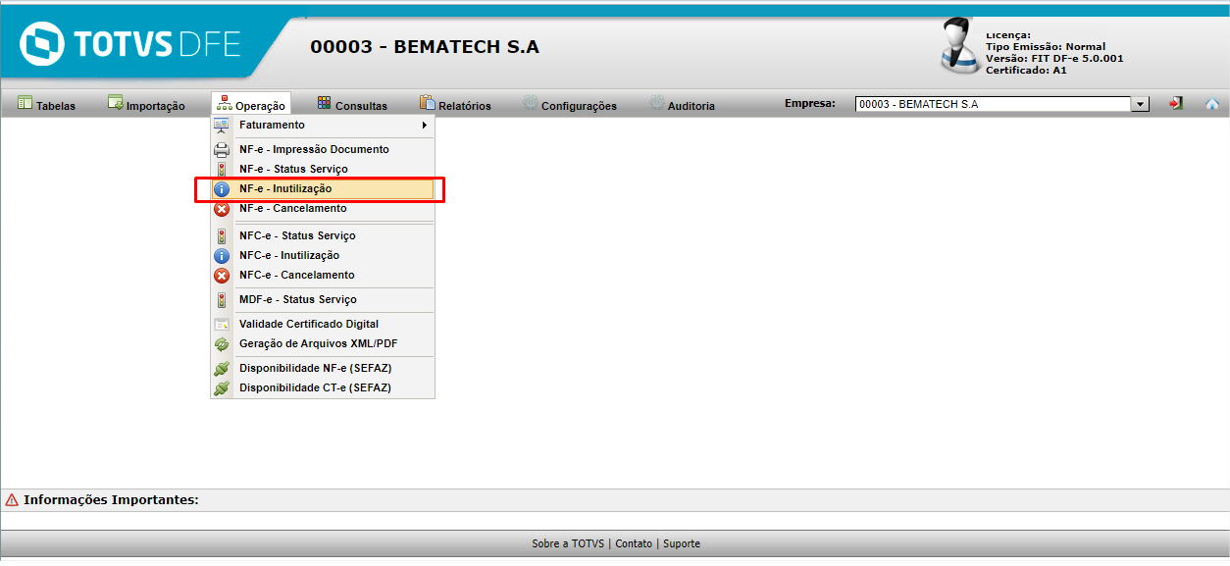
Task: Click the Relatórios clipboard icon
Action: tap(428, 103)
